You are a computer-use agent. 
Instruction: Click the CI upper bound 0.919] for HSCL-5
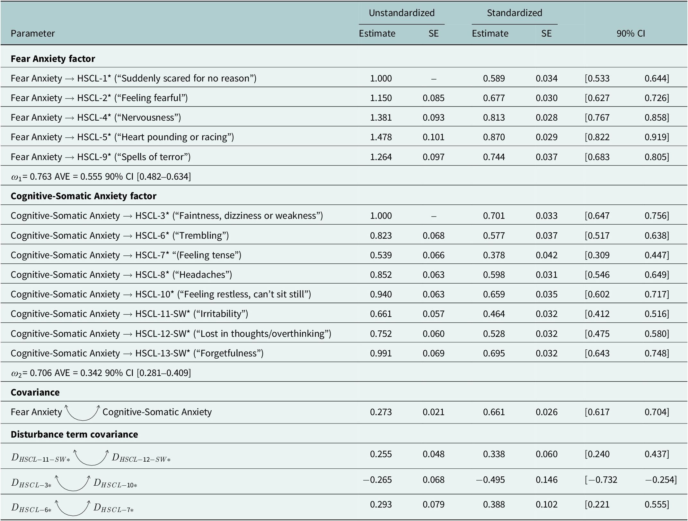[657, 137]
